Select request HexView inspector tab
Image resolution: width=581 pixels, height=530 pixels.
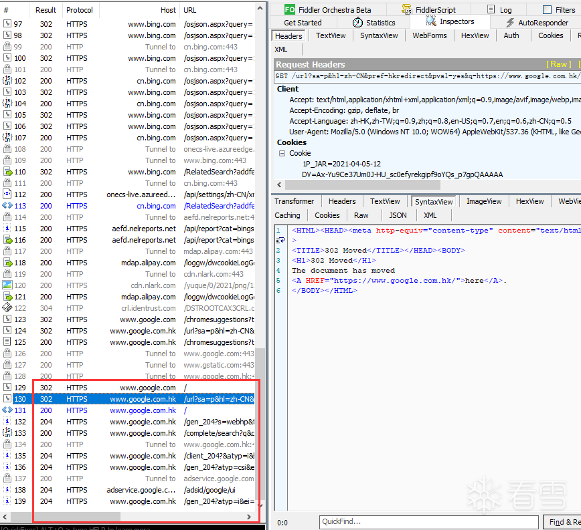(475, 36)
